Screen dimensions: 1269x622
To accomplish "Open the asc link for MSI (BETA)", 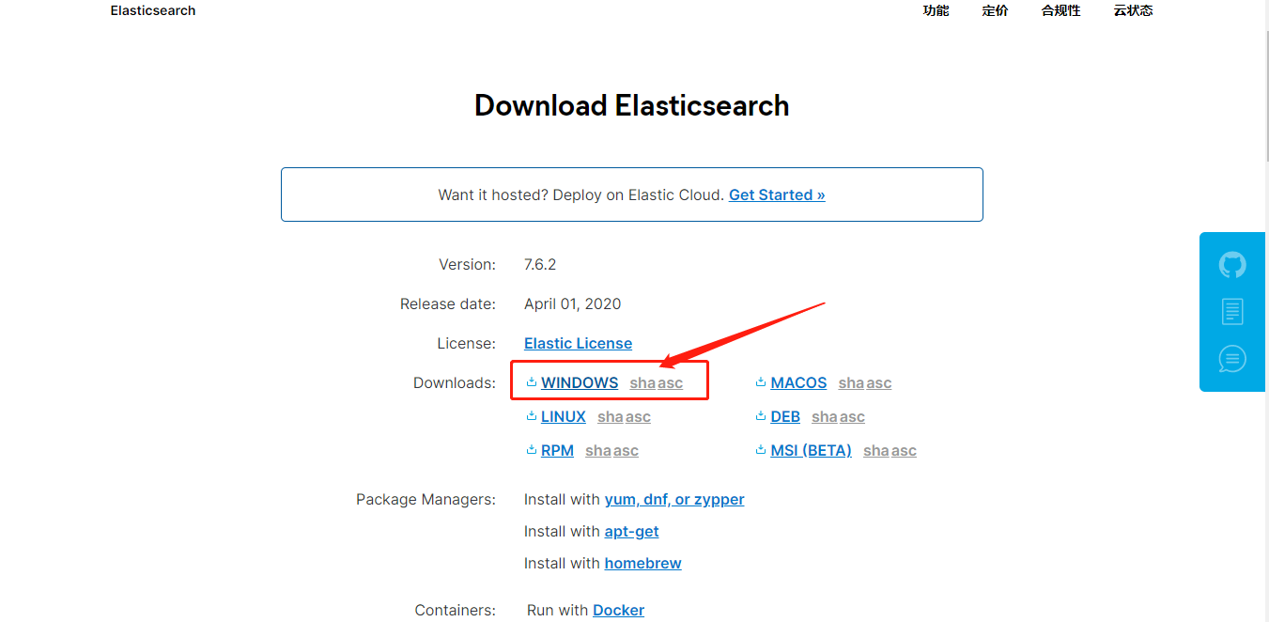I will click(x=905, y=450).
